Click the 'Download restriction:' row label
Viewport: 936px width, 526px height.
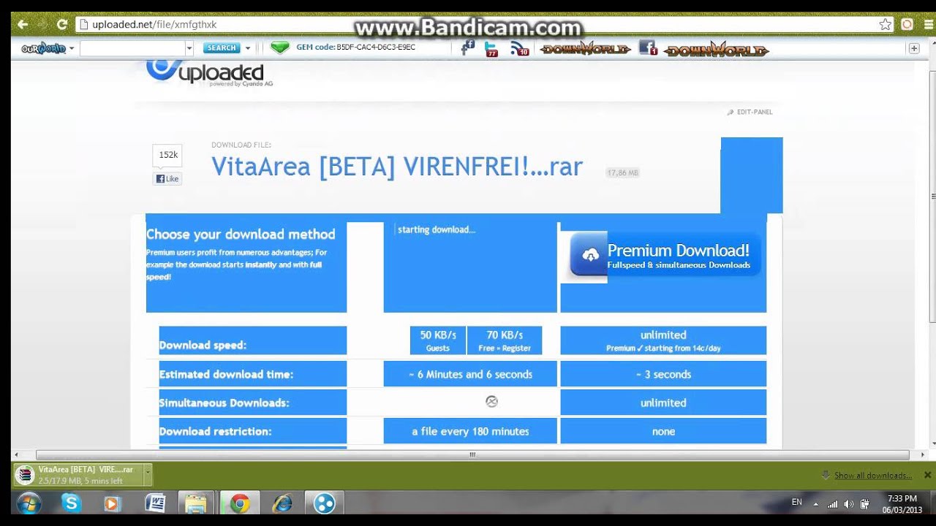[215, 431]
